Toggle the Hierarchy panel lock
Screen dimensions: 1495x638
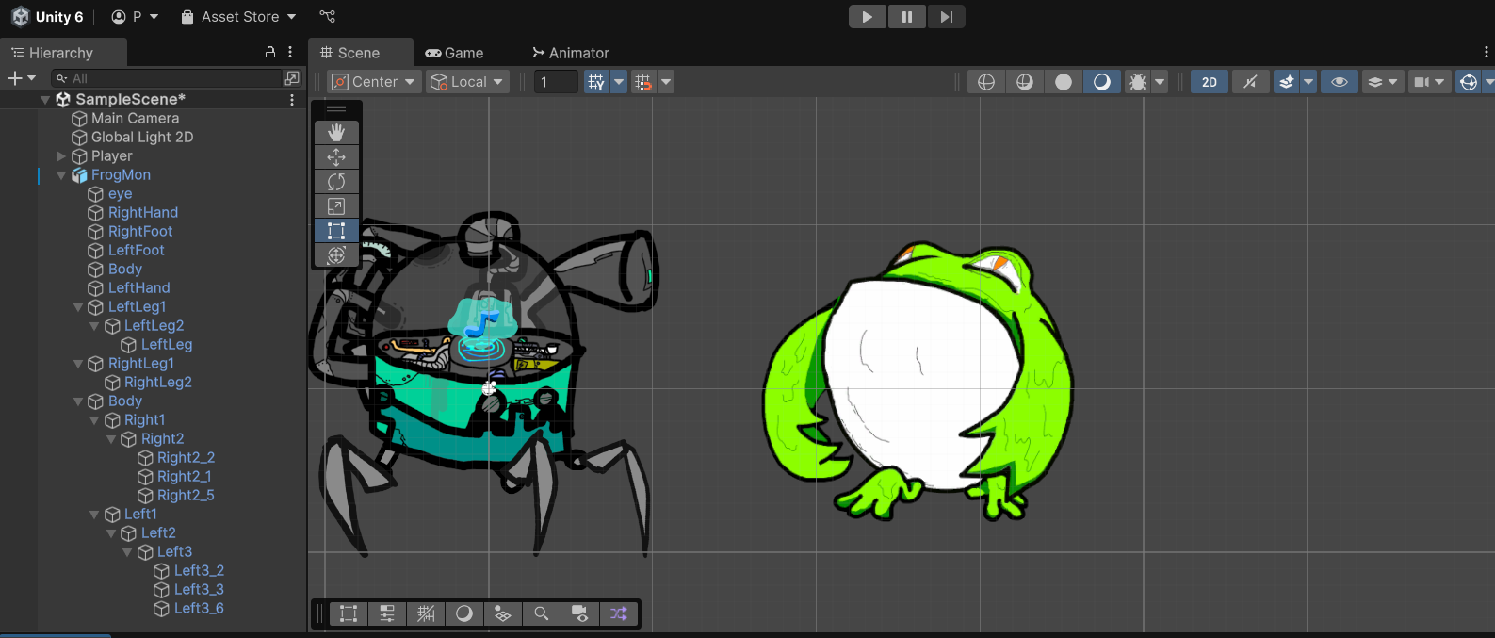[270, 53]
